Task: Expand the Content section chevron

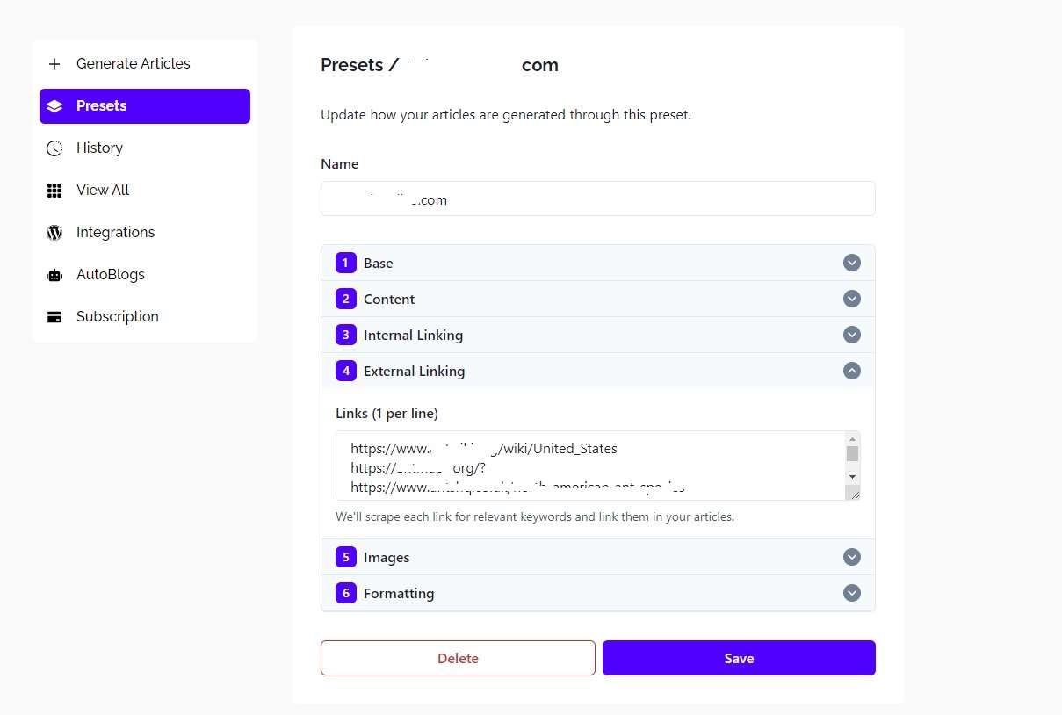Action: point(852,299)
